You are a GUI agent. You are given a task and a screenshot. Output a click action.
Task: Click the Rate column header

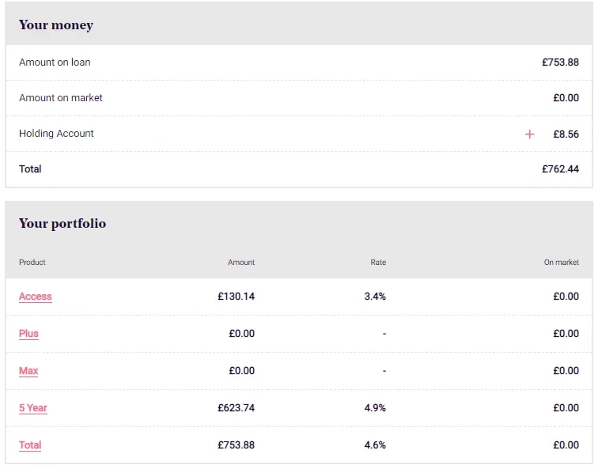378,262
